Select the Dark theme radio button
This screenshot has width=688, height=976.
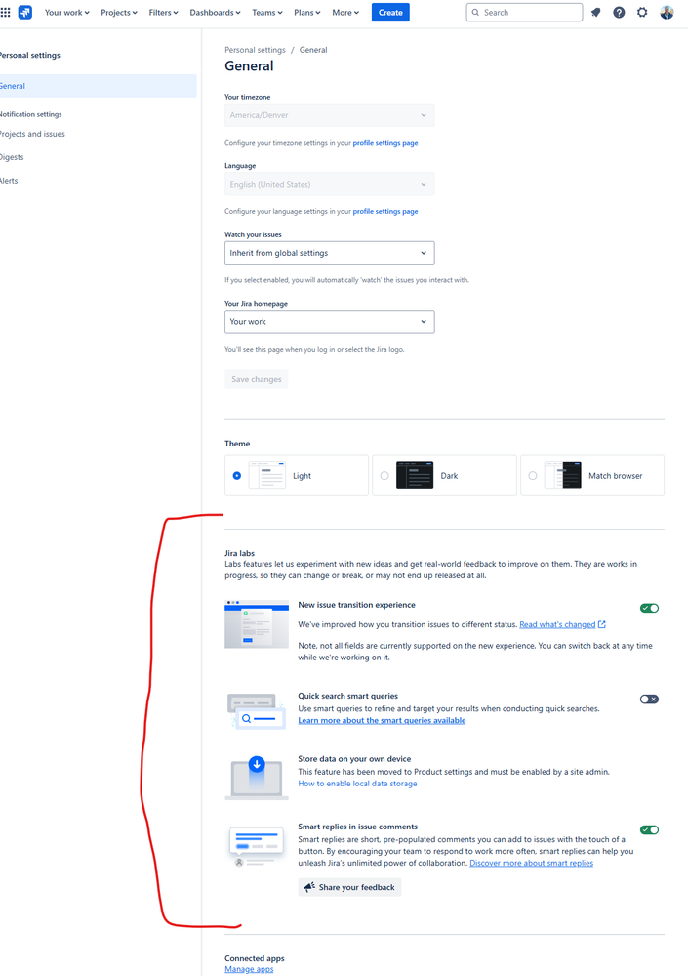[x=384, y=476]
